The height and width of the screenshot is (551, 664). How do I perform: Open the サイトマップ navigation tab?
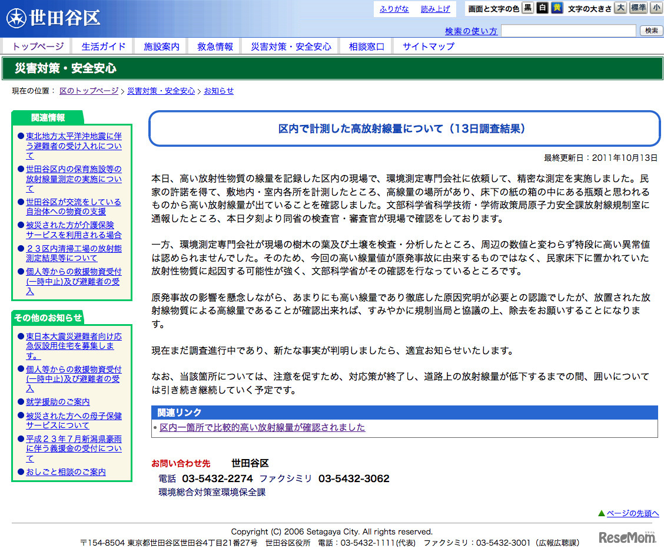point(428,47)
